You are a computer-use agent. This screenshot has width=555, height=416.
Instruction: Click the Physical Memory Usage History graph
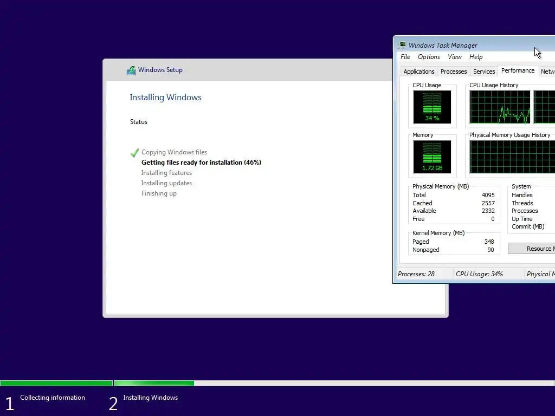point(512,157)
